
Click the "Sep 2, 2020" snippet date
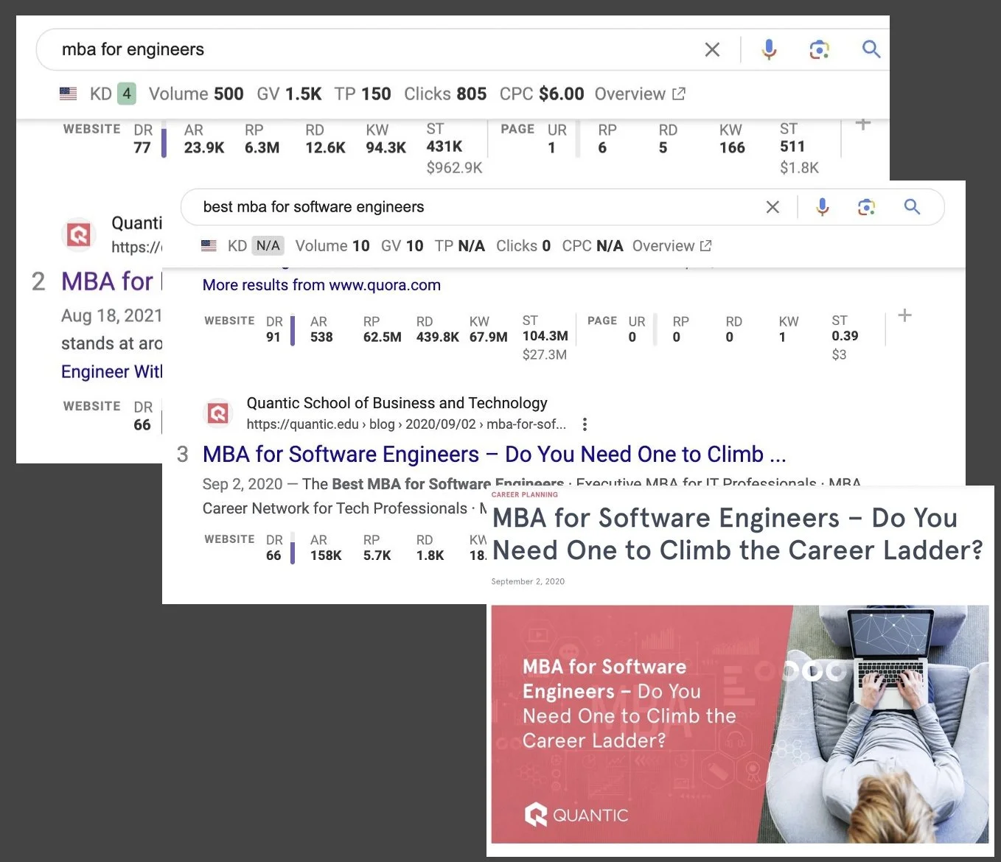coord(243,484)
